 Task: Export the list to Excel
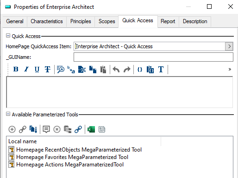[91, 129]
